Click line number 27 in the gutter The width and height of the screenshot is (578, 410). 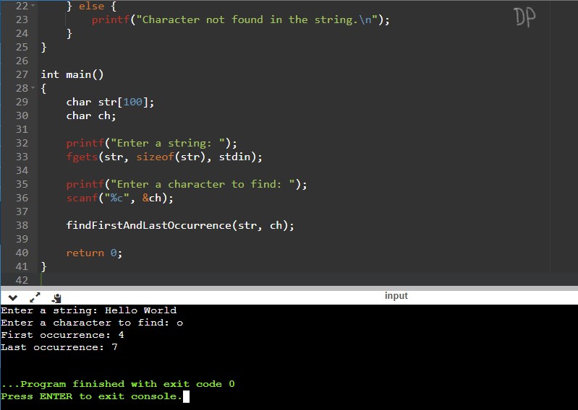(22, 74)
